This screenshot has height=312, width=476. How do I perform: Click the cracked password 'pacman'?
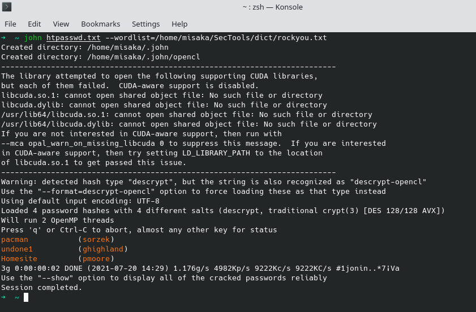click(15, 240)
